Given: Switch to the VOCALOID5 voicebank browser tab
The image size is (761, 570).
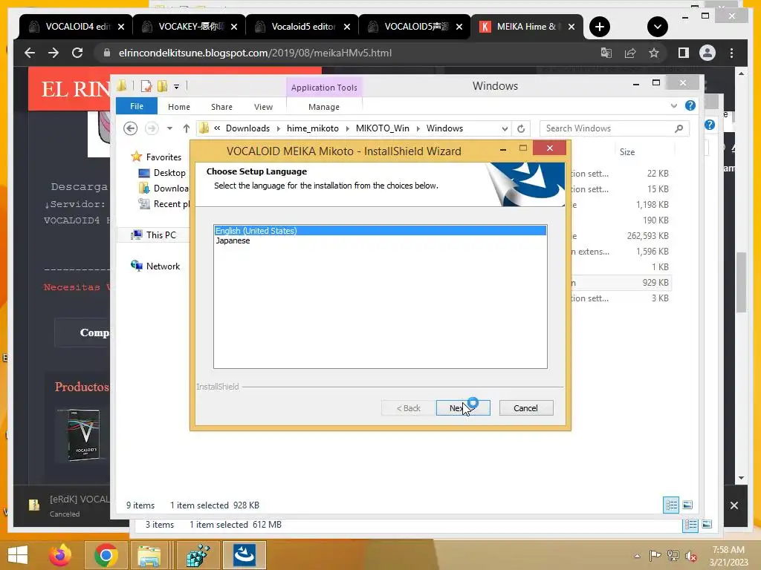Looking at the screenshot, I should click(415, 27).
